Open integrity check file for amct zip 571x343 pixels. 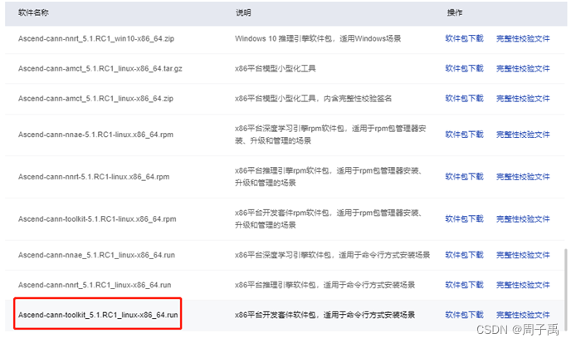tap(523, 98)
